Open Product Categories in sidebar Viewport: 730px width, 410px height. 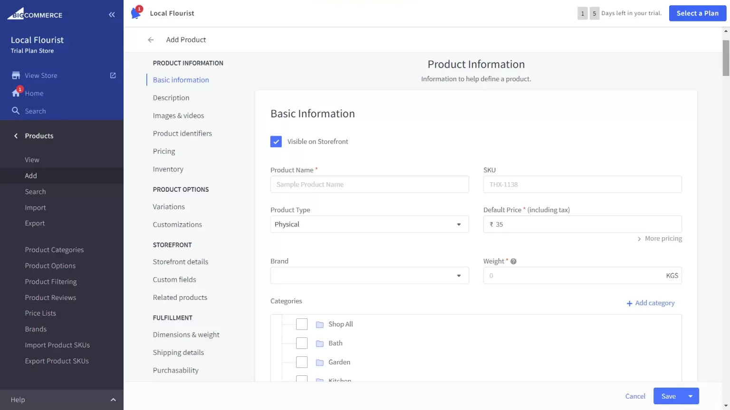[54, 250]
